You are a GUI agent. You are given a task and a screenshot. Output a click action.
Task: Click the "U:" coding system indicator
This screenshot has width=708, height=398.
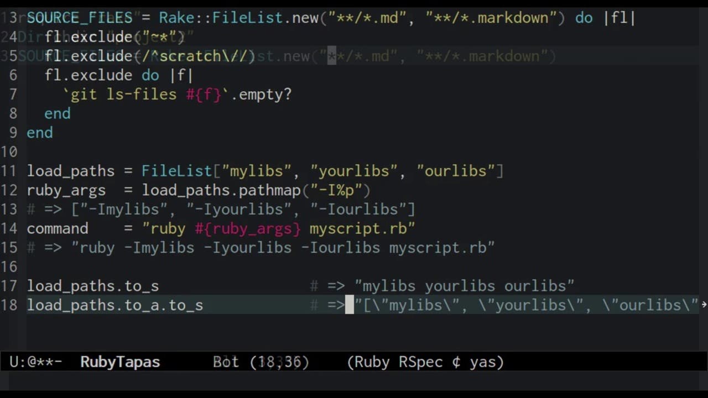[x=14, y=362]
